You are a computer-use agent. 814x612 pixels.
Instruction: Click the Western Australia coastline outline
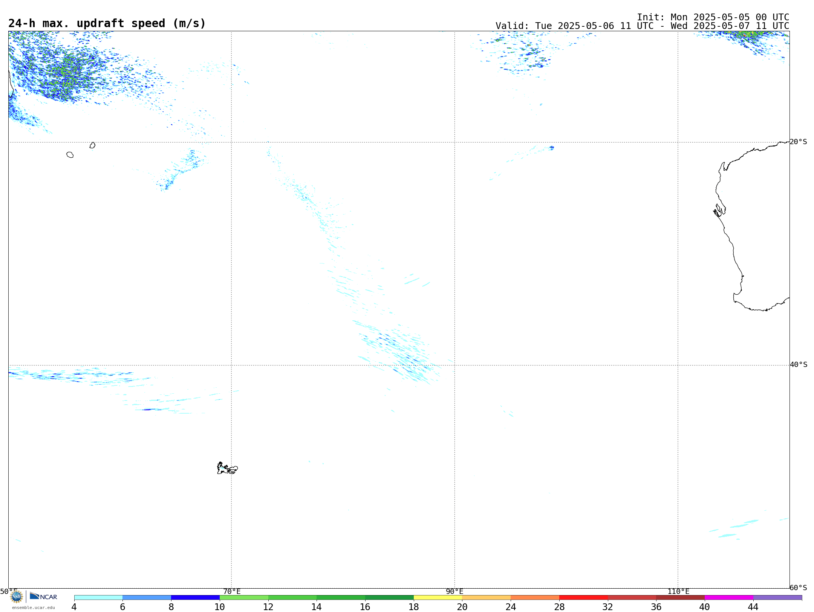751,226
